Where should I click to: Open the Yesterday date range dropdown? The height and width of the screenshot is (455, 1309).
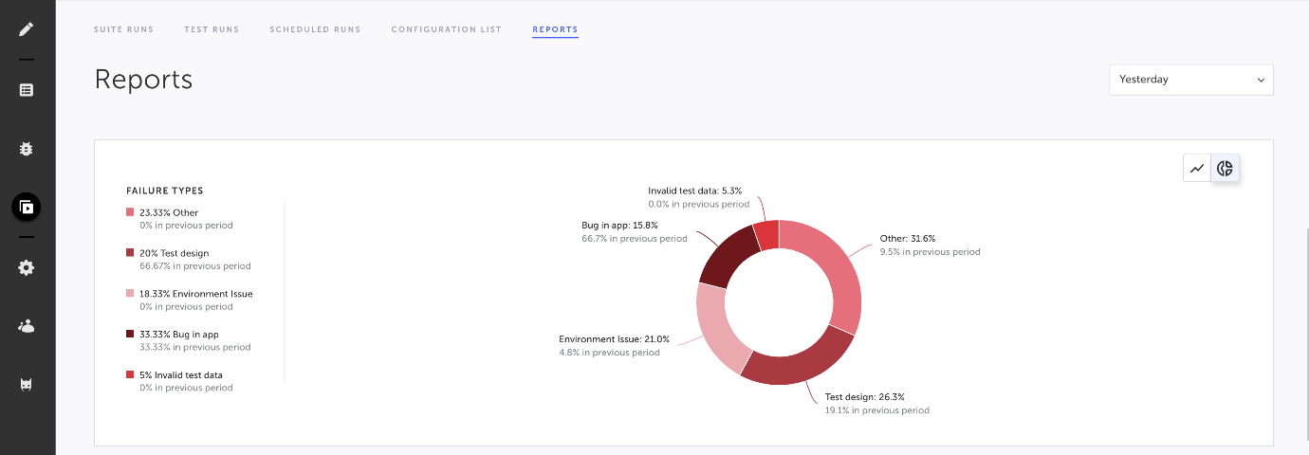(x=1190, y=80)
